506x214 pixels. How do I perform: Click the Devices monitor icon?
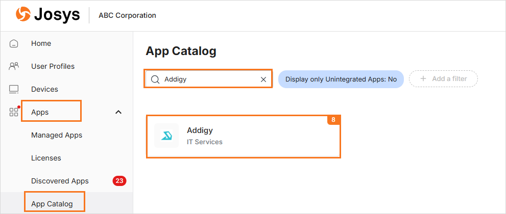click(x=14, y=89)
